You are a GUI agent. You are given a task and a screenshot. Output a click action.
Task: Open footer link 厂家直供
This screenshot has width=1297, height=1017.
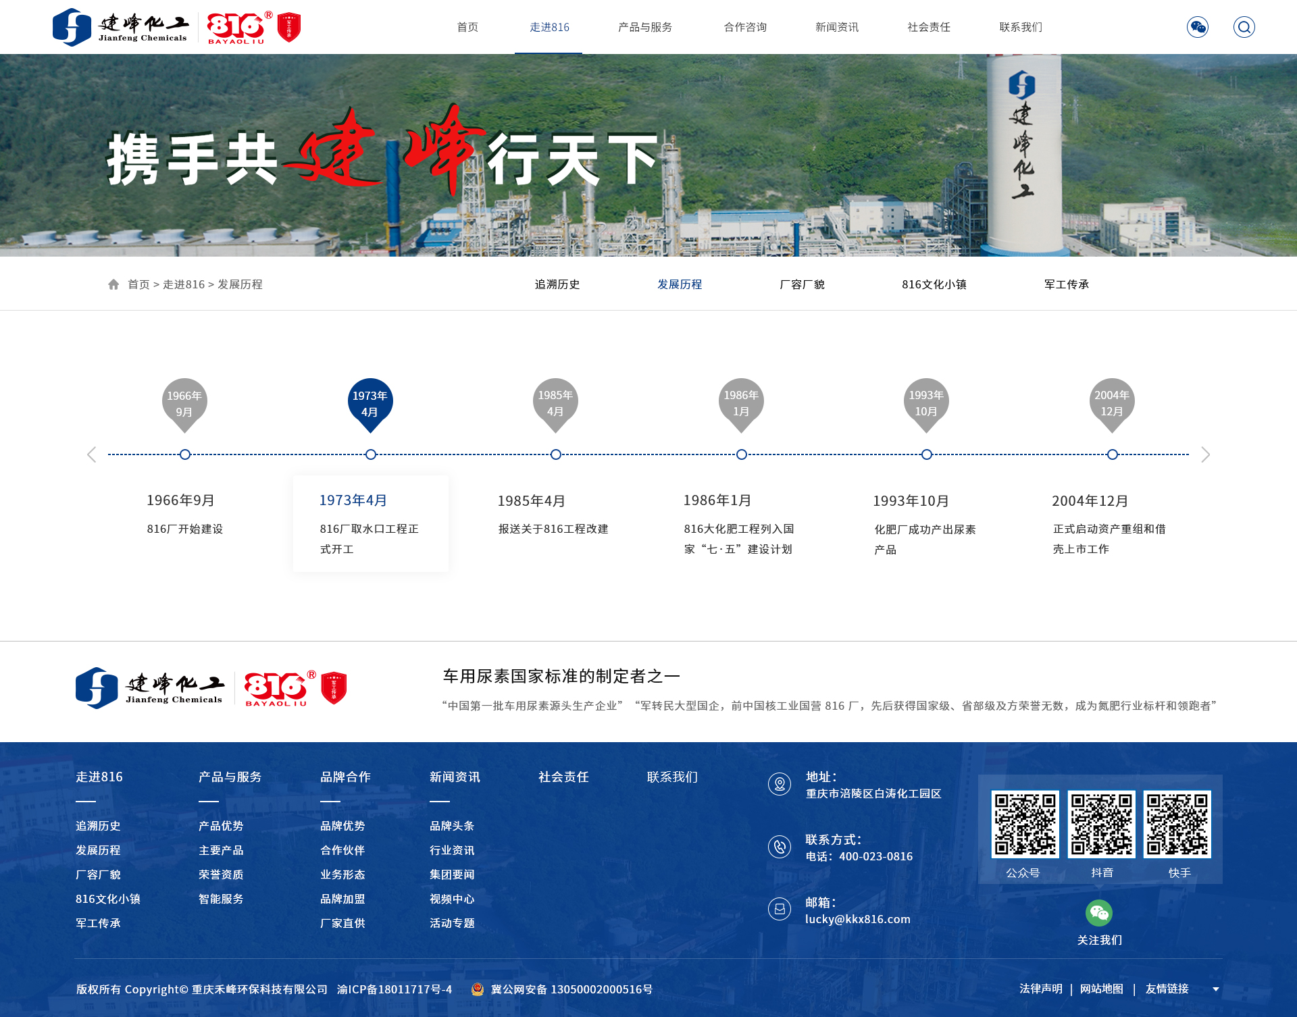[342, 923]
